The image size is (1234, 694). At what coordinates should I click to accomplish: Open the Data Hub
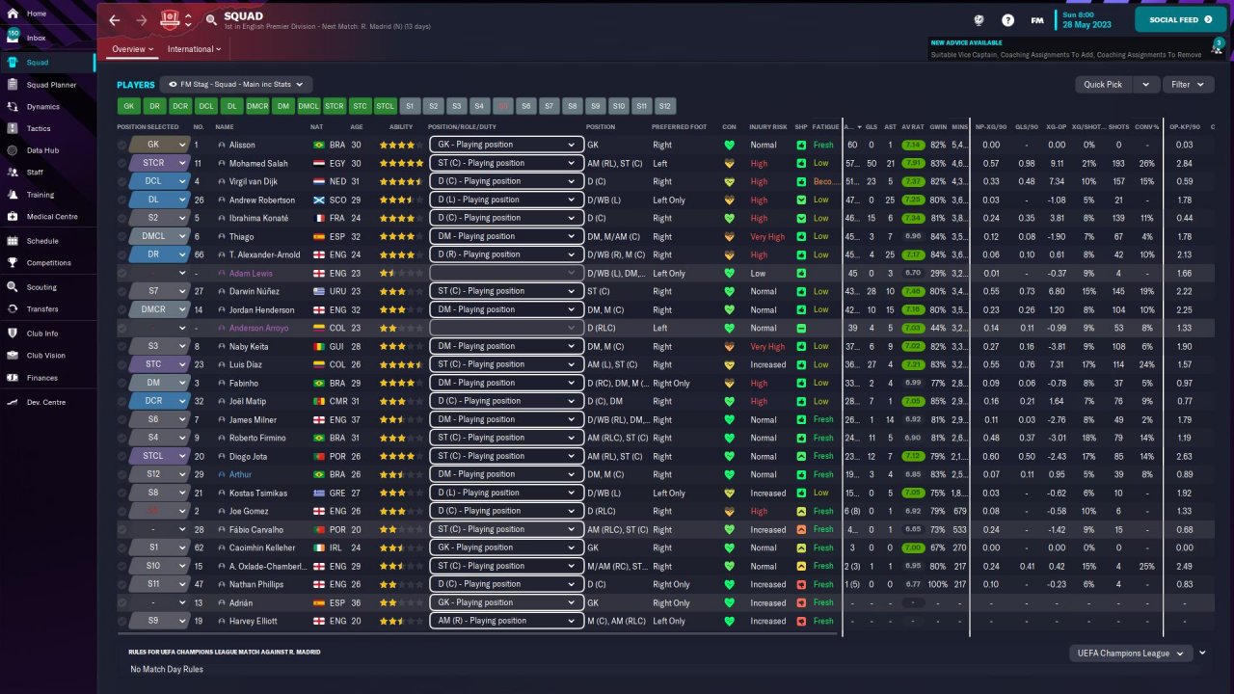[42, 150]
